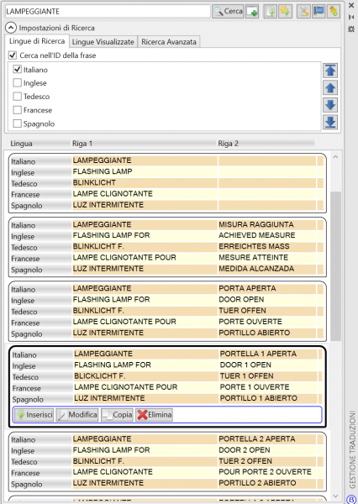Click the auto-hide pin icon on side strip
This screenshot has height=504, width=358.
(x=351, y=17)
